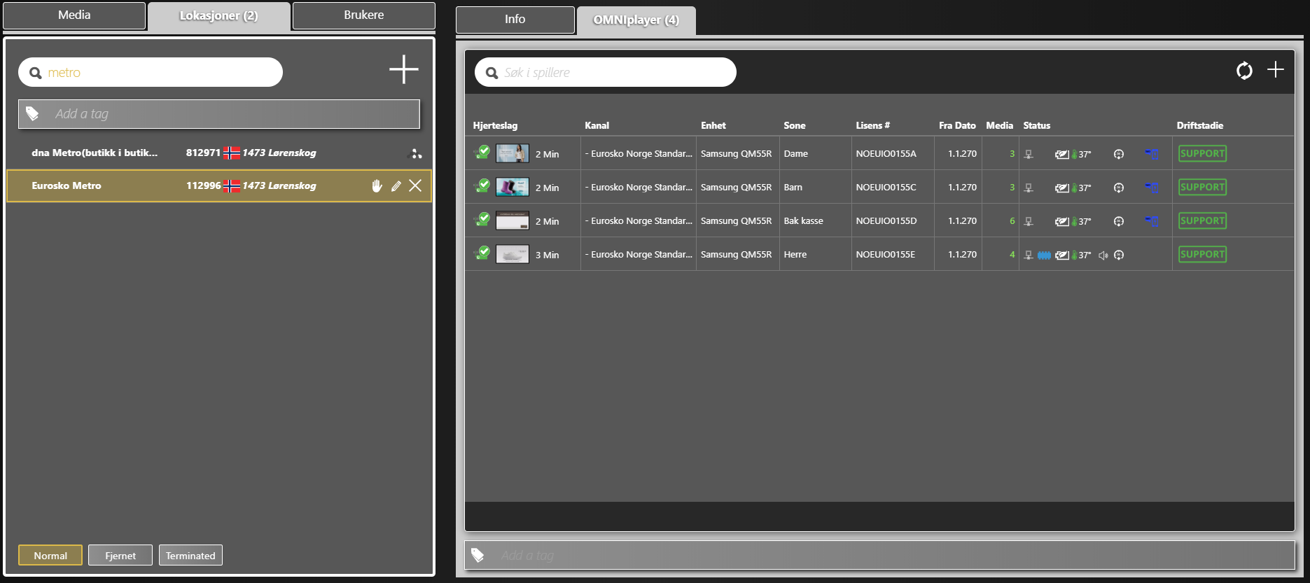Open the Dame player screenshot thumbnail
The image size is (1310, 583).
(x=513, y=153)
